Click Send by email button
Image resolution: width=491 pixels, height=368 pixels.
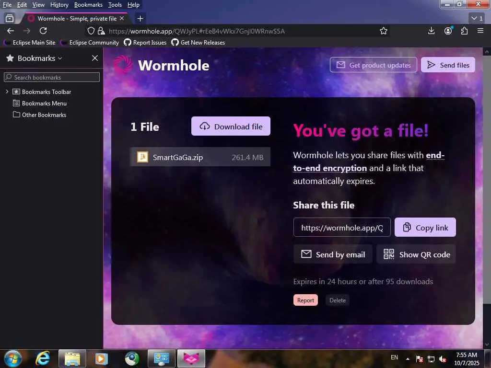[x=333, y=254]
